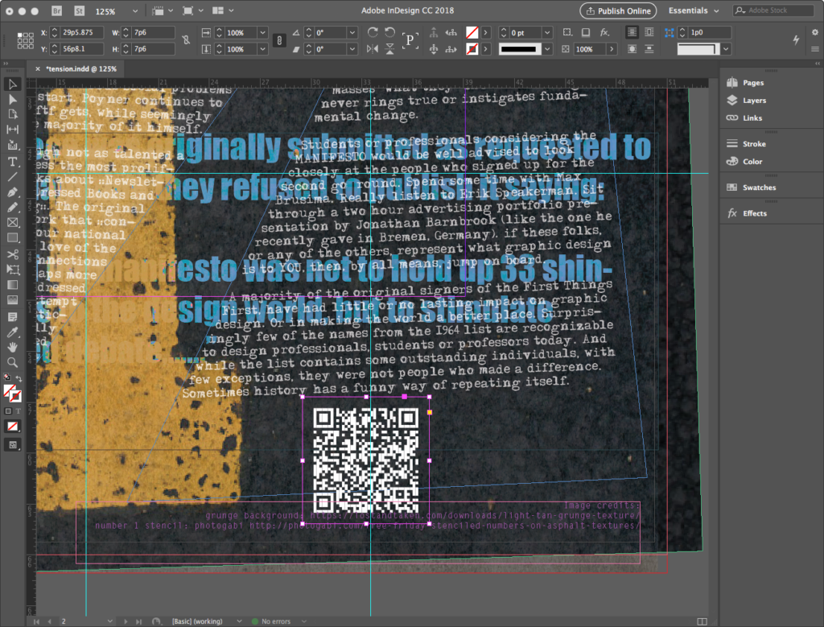
Task: Select the Direct Selection tool
Action: coord(13,99)
